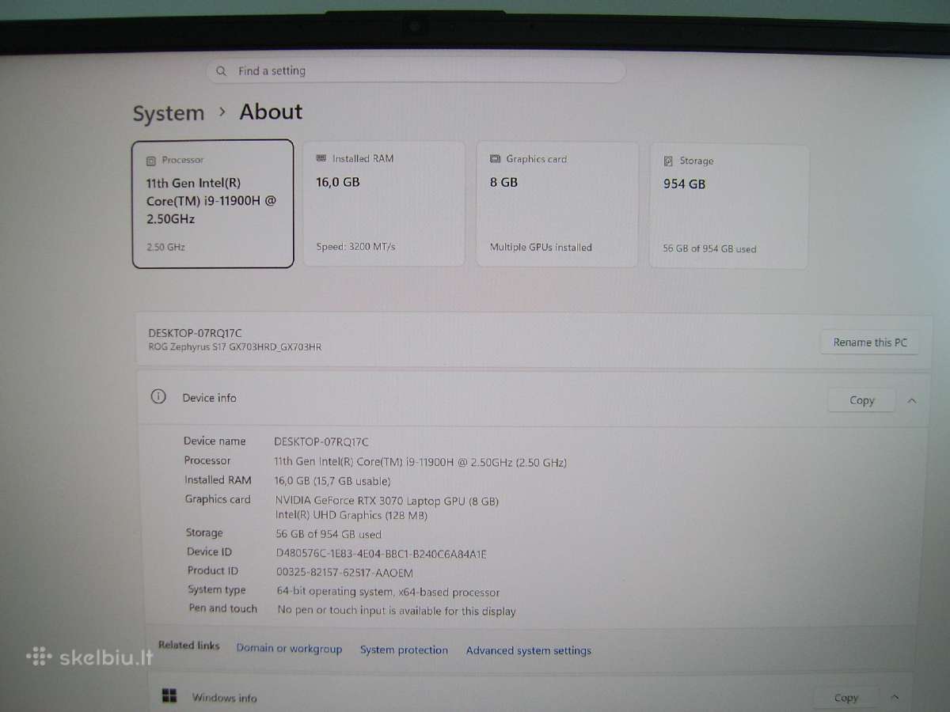Click the About page title

pos(271,112)
